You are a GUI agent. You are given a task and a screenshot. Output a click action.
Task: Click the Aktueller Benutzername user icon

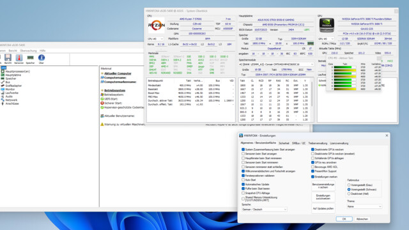102,116
